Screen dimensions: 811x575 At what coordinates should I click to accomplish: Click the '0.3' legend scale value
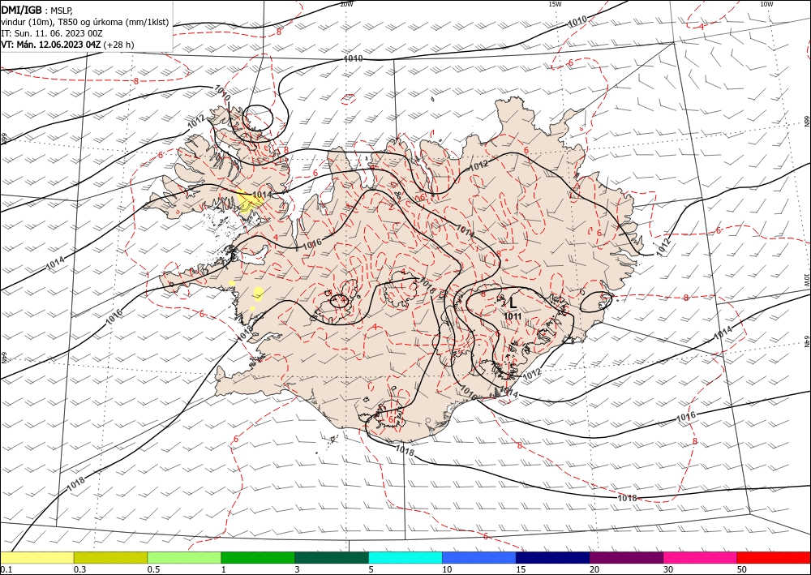(79, 569)
